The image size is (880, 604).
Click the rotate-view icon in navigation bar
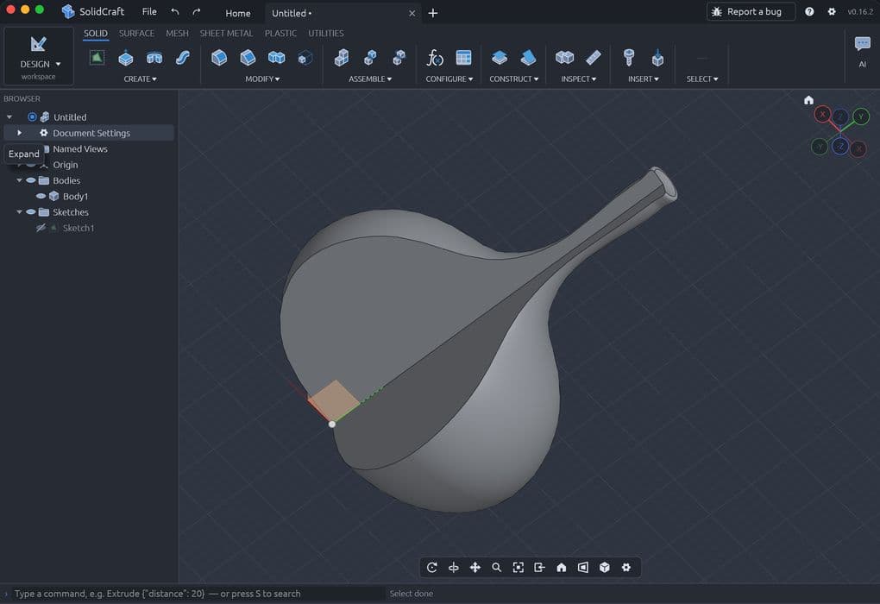431,568
